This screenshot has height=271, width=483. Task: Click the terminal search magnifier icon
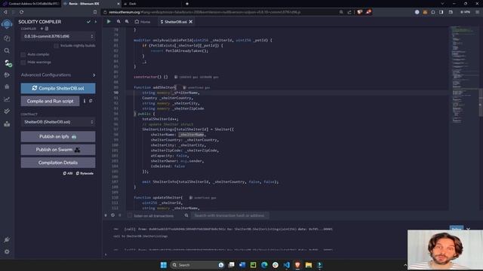tap(186, 215)
